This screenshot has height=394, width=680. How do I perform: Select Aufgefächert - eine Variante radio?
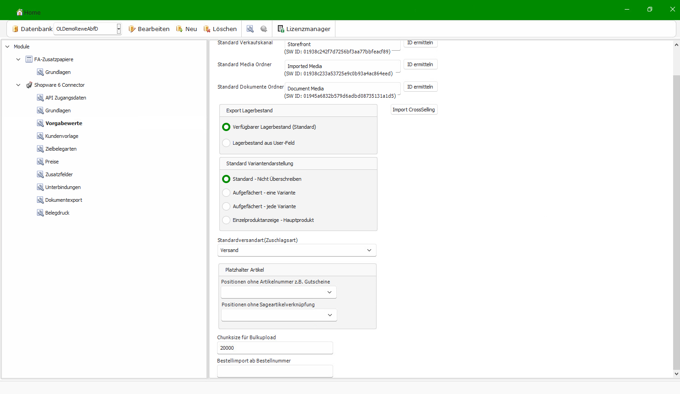[226, 193]
